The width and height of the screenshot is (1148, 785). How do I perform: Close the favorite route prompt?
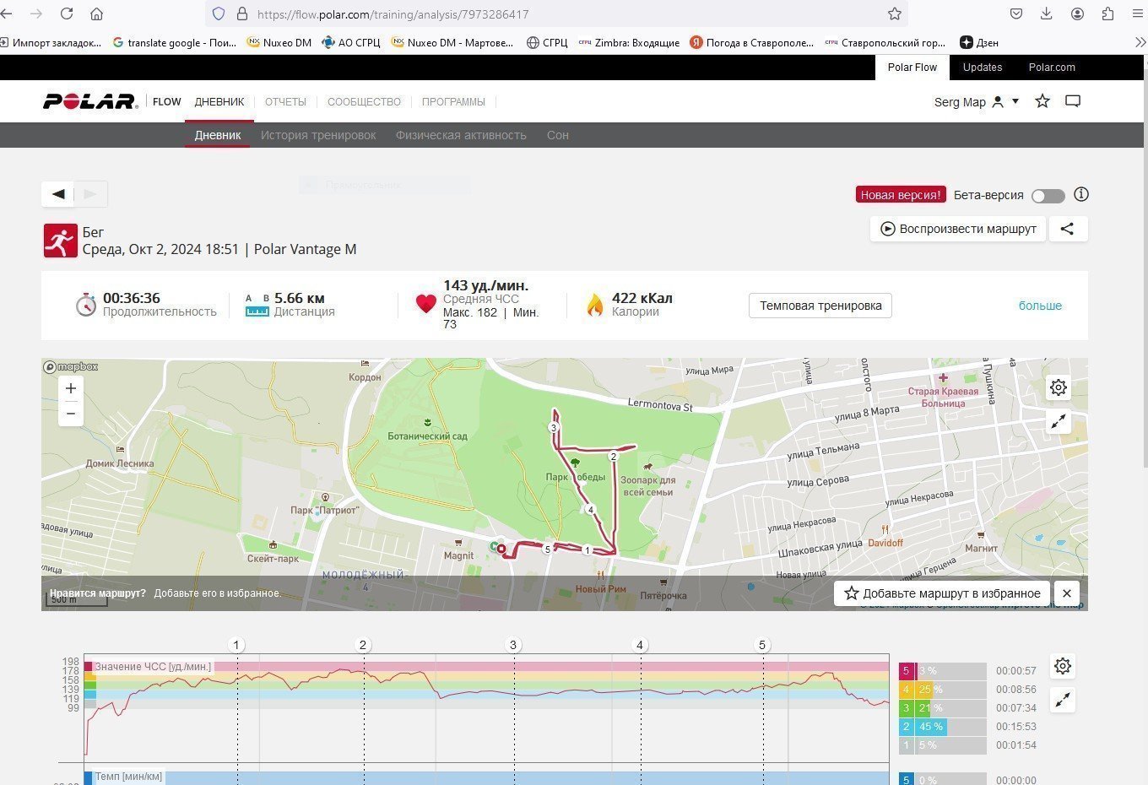(x=1067, y=593)
